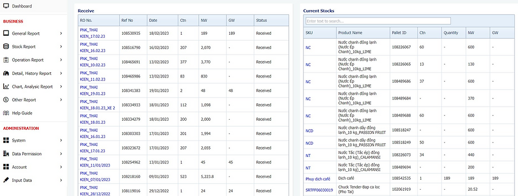Expand the Data Permission chevron

pos(61,154)
